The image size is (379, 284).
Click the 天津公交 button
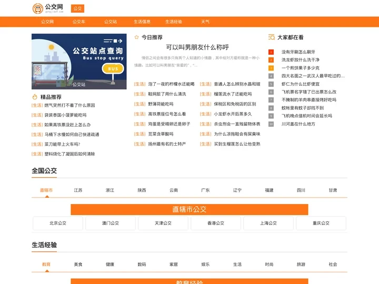(x=163, y=223)
